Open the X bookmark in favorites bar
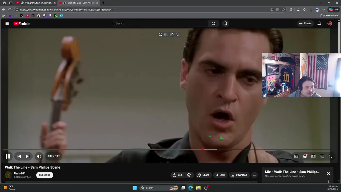The height and width of the screenshot is (192, 341). tap(22, 16)
